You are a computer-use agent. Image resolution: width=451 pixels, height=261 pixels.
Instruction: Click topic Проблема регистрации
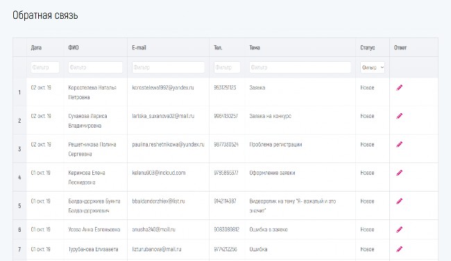click(275, 144)
